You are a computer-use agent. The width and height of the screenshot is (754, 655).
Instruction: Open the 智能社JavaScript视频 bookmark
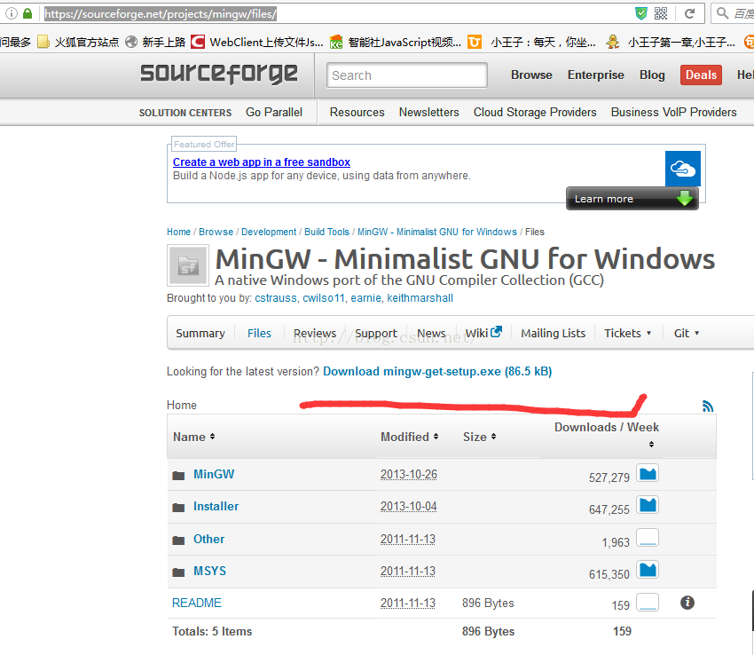click(396, 43)
